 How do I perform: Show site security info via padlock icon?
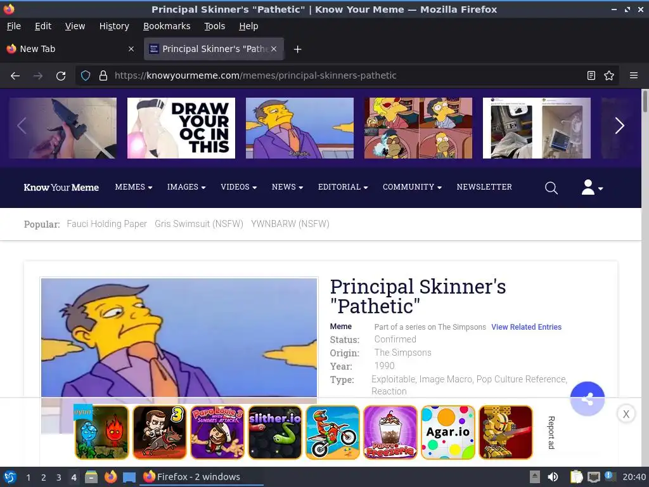tap(103, 75)
